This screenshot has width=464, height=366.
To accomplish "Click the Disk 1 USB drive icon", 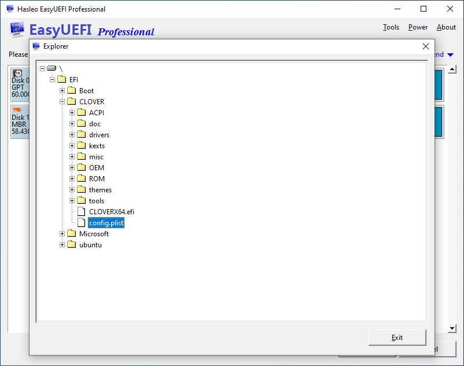I will [x=17, y=110].
